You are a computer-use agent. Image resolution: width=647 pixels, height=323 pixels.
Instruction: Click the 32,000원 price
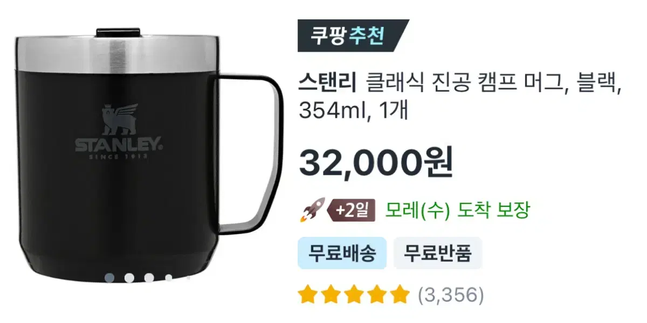point(376,162)
